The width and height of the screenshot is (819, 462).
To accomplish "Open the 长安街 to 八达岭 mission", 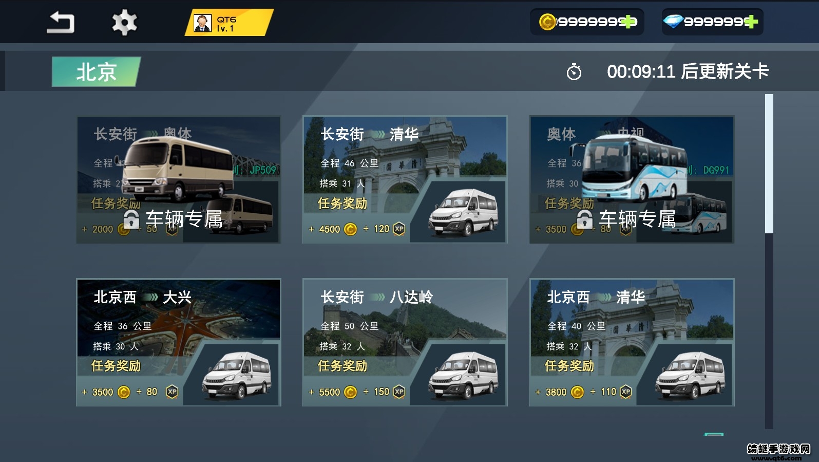I will [405, 342].
